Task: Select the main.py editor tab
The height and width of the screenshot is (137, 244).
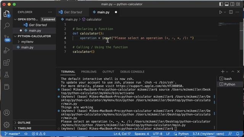Action: coord(103,12)
